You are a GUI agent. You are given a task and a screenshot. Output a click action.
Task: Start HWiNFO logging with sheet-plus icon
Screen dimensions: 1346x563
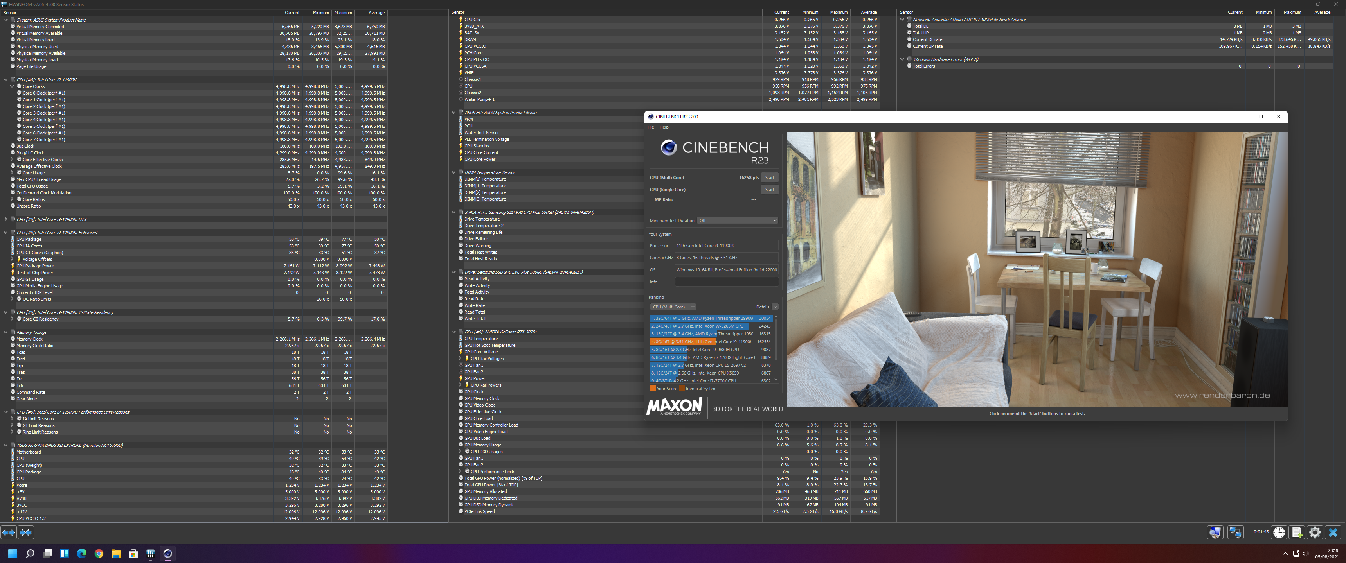pyautogui.click(x=1297, y=532)
